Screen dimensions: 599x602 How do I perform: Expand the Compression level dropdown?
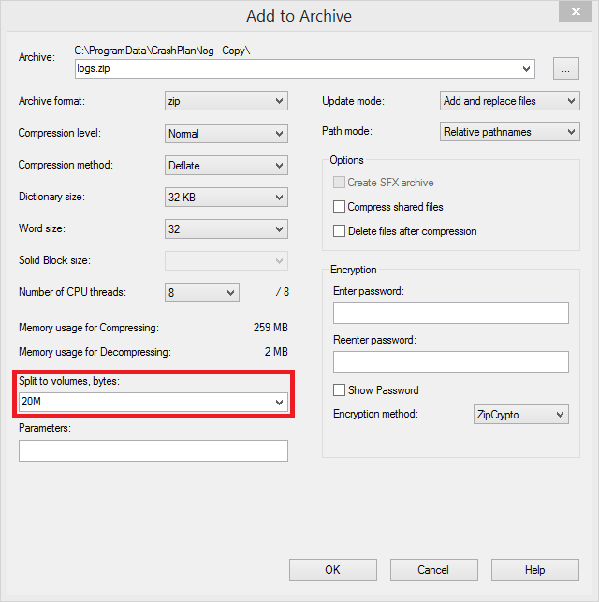click(226, 133)
